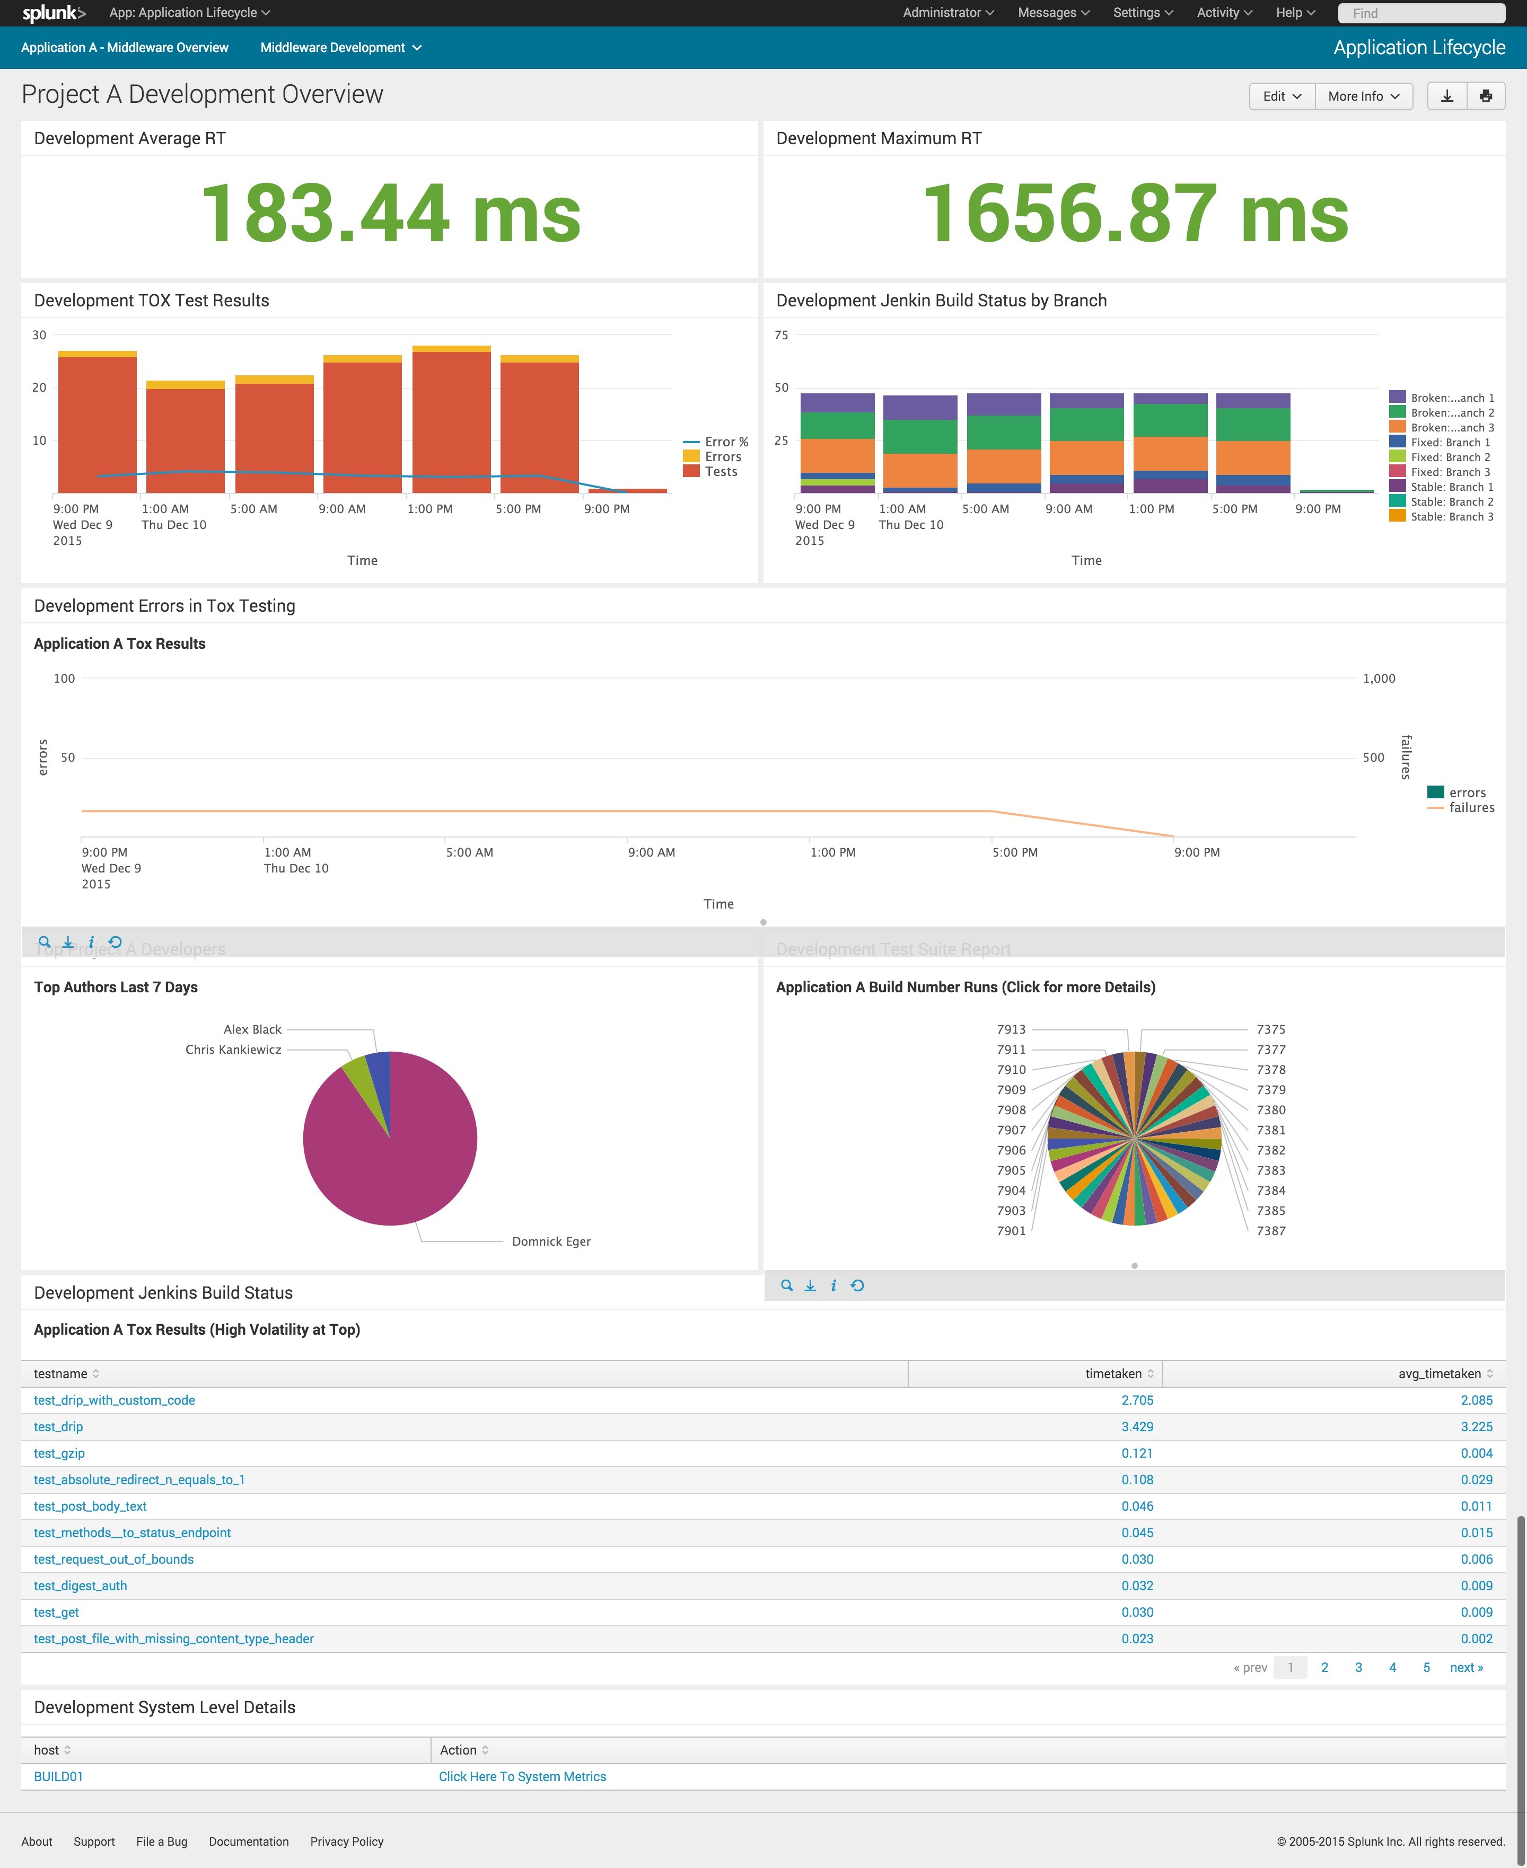Click refresh icon under Build Number pie
1527x1868 pixels.
pyautogui.click(x=858, y=1286)
